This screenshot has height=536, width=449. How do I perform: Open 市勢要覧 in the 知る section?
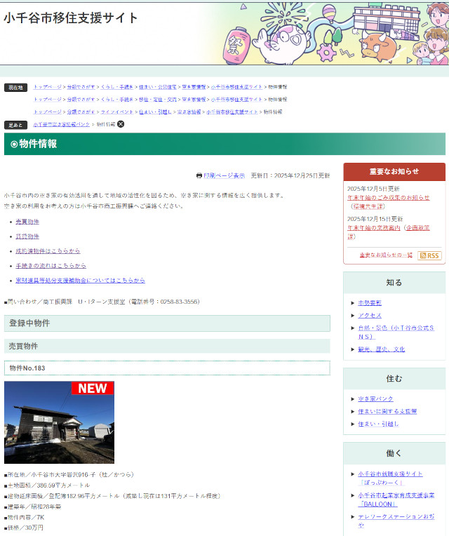click(370, 303)
